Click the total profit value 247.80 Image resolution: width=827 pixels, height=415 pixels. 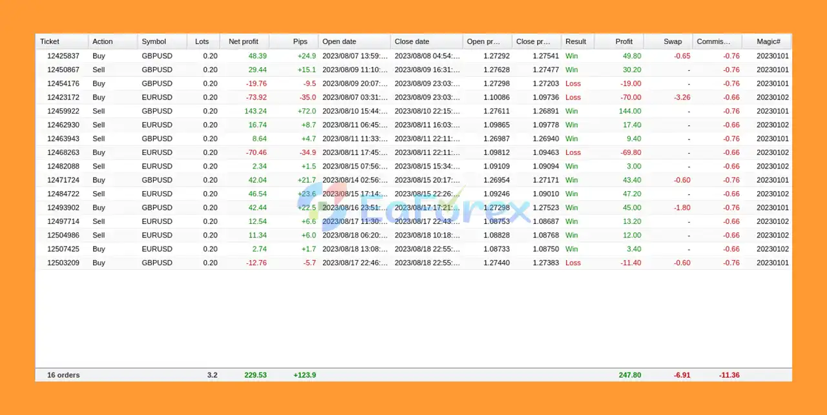(x=629, y=375)
